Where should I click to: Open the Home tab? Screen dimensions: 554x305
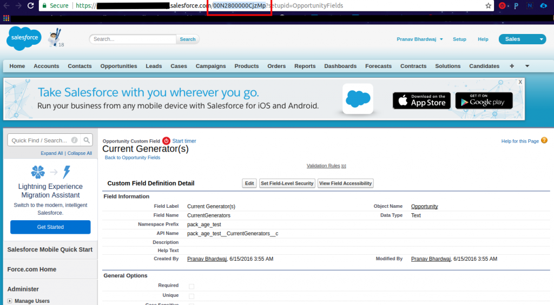pyautogui.click(x=17, y=66)
